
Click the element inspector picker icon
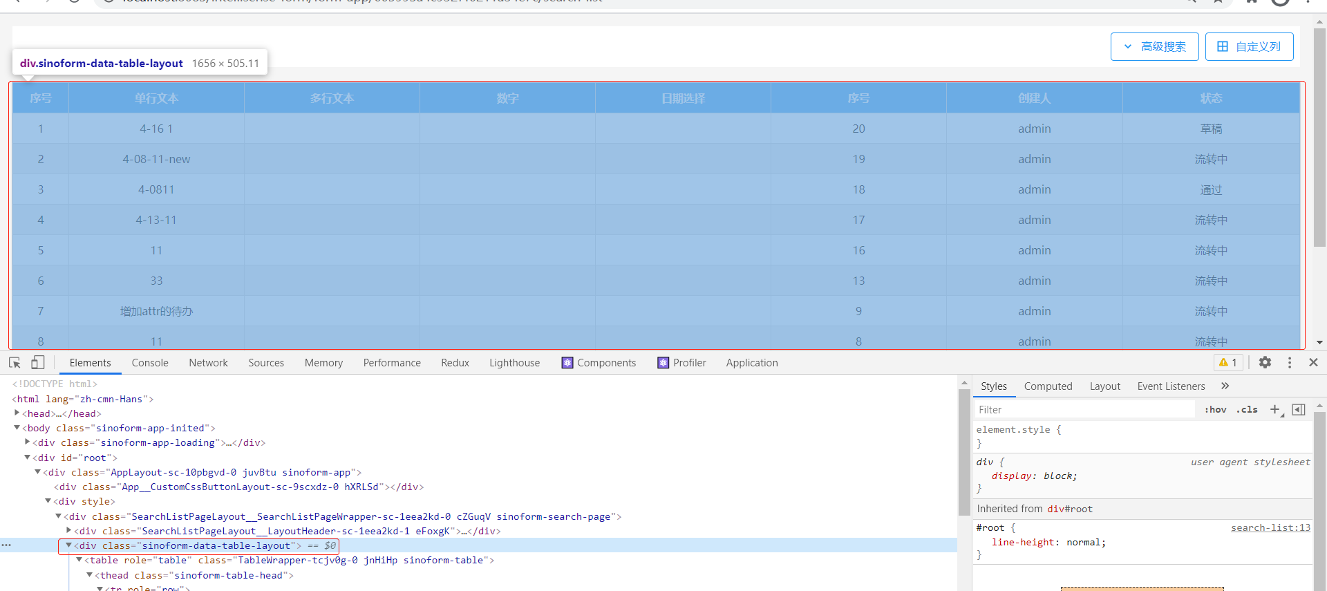pos(15,362)
